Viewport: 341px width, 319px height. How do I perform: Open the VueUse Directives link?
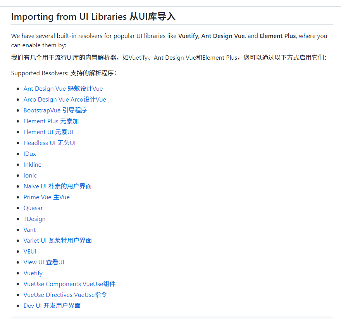point(65,295)
